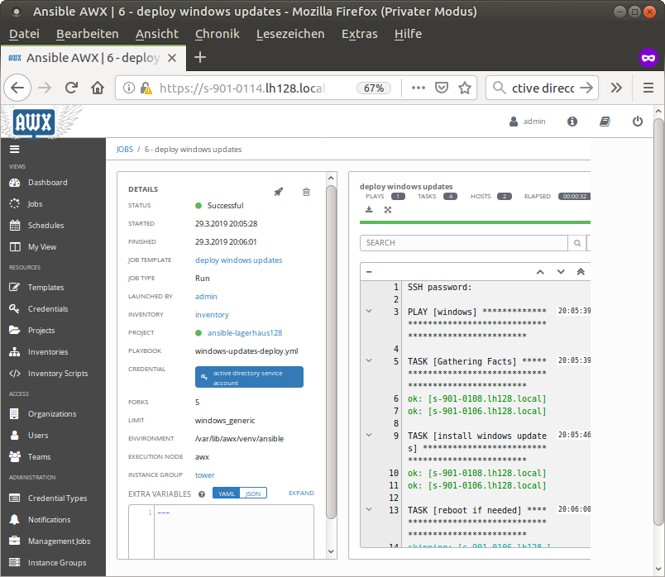This screenshot has height=577, width=665.
Task: Open Management Jobs in sidebar
Action: 59,541
